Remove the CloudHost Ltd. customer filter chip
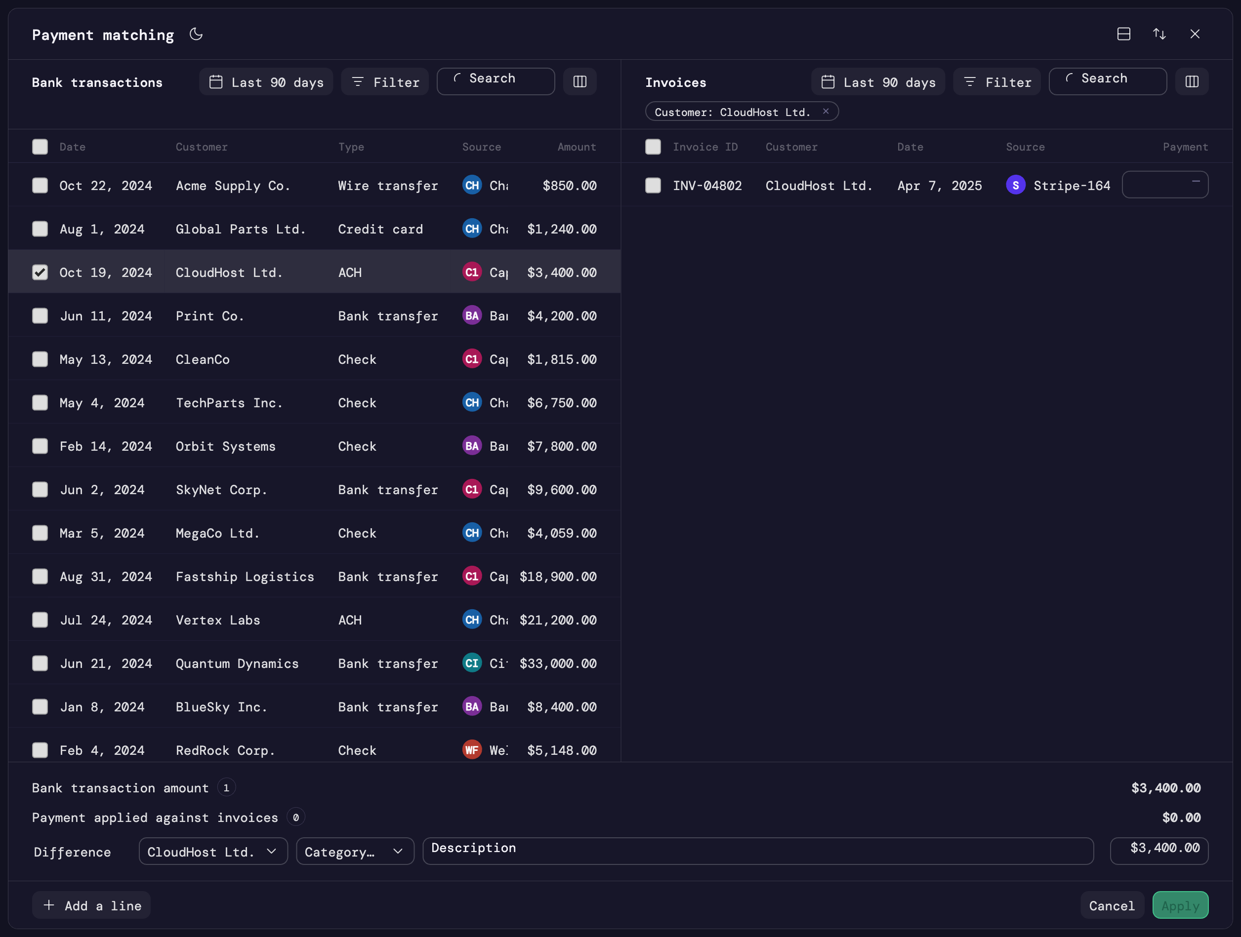The image size is (1241, 937). point(826,112)
